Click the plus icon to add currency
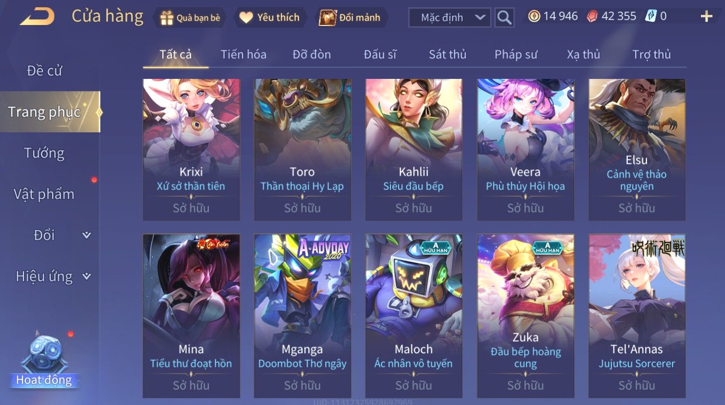The image size is (725, 405). coord(706,17)
